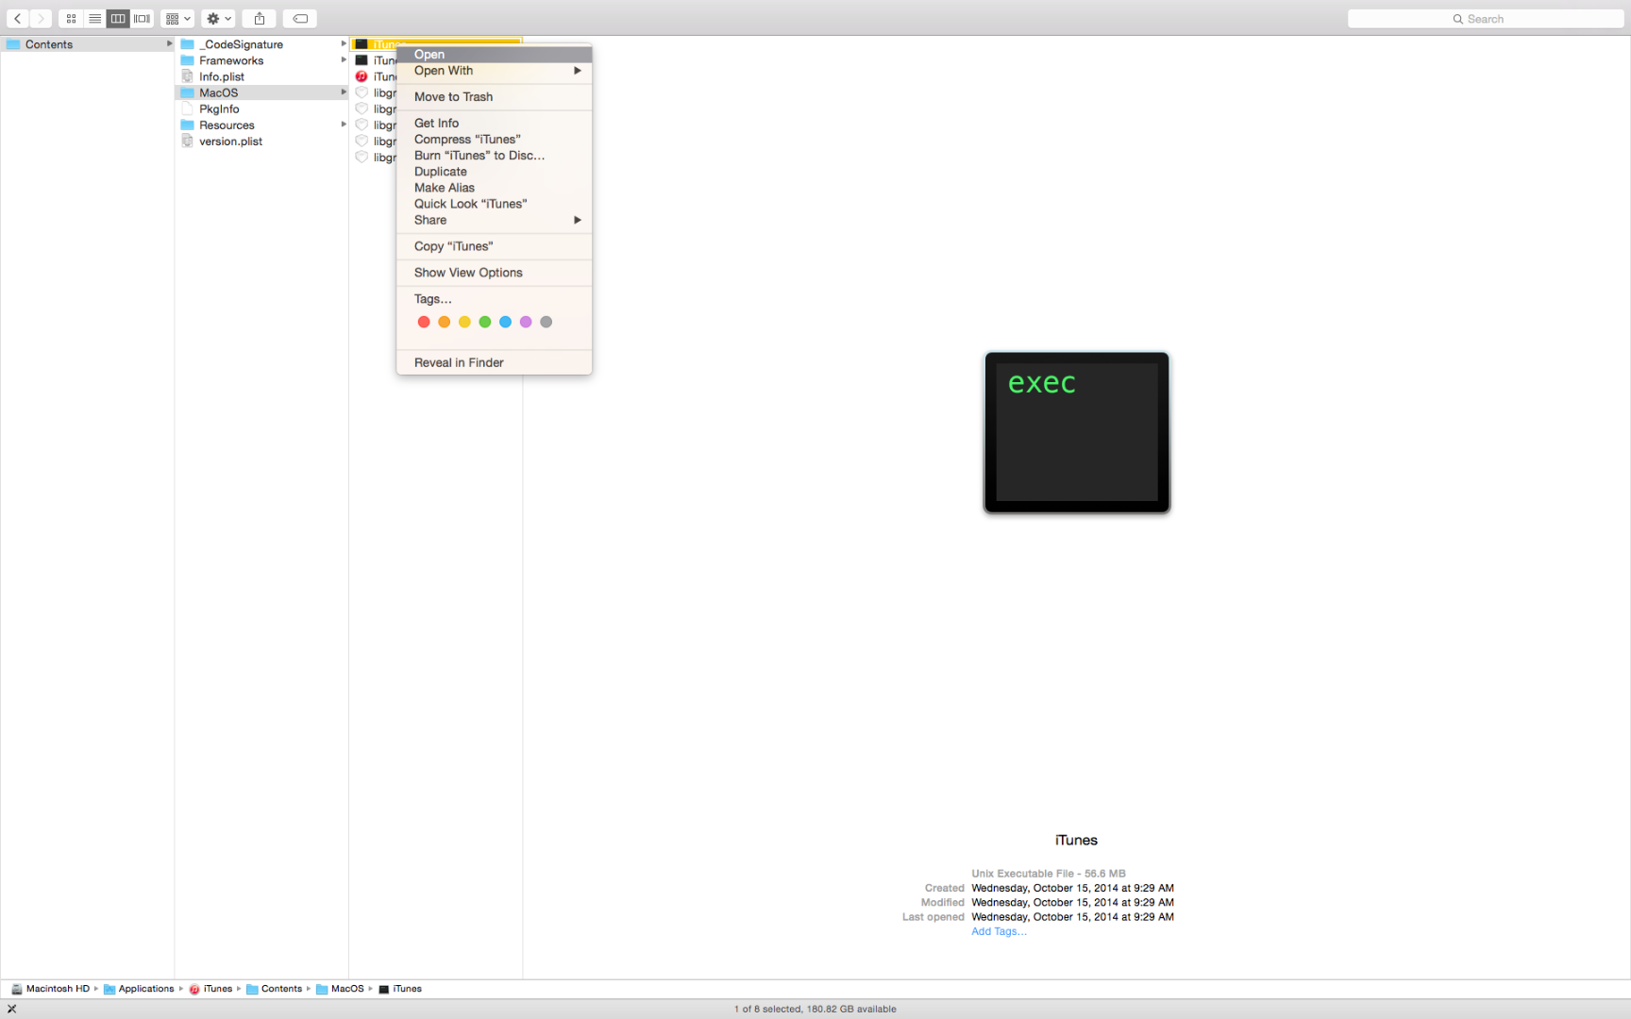Select the PkgInfo file

click(261, 109)
